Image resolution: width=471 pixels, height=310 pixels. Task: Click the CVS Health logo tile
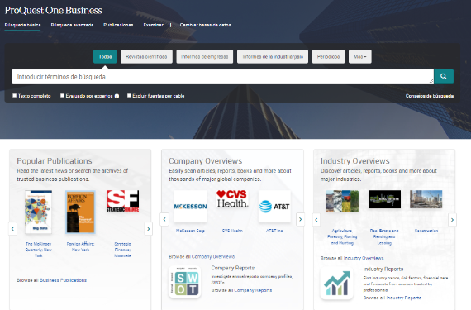(x=232, y=199)
